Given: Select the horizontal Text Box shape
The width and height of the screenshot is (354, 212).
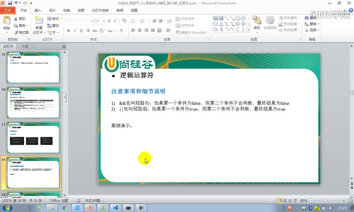Looking at the screenshot, I should 216,18.
